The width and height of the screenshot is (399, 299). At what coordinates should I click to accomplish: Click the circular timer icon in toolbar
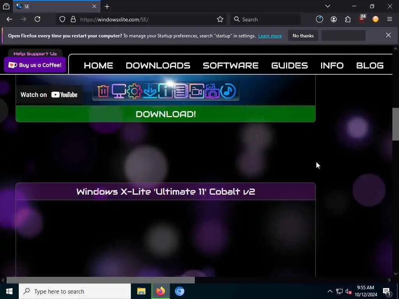click(x=320, y=19)
